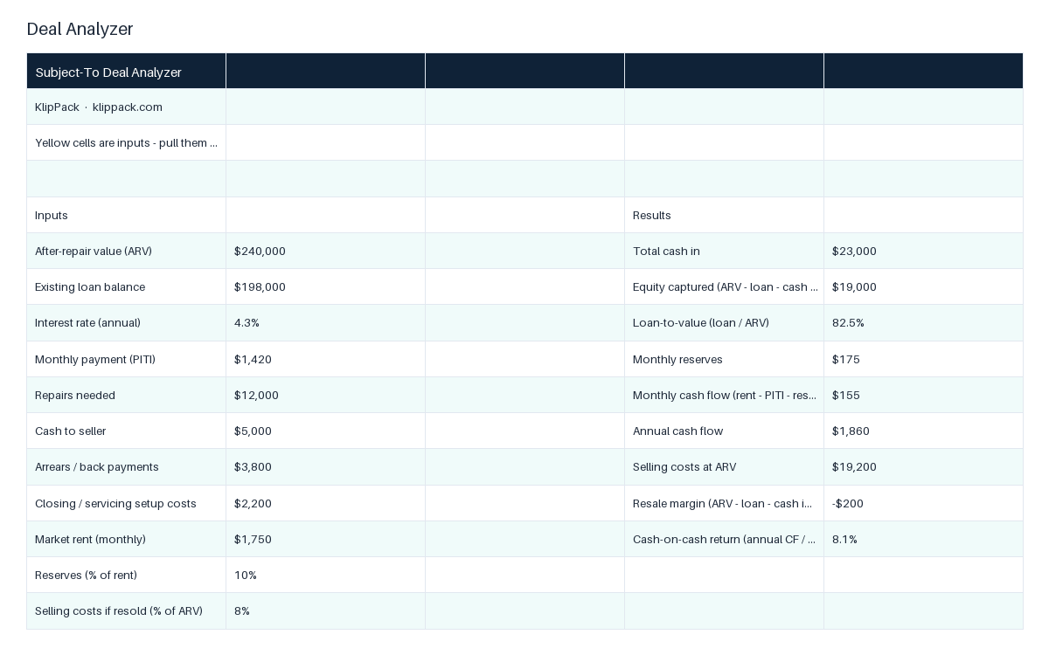This screenshot has width=1049, height=655.
Task: Click the $240,000 ARV value cell
Action: [325, 251]
